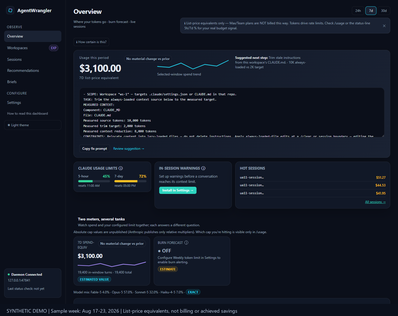398x316 pixels.
Task: Open Briefs in the sidebar
Action: pos(33,82)
